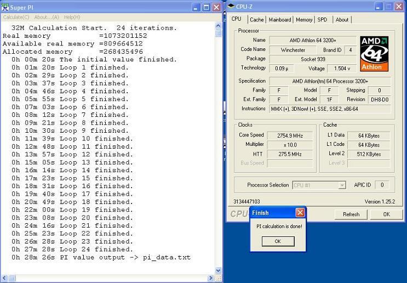Click the 'Allocated memory' line
Viewport: 407px width, 283px height.
tap(73, 52)
